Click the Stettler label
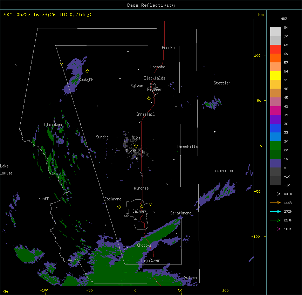 pos(222,83)
